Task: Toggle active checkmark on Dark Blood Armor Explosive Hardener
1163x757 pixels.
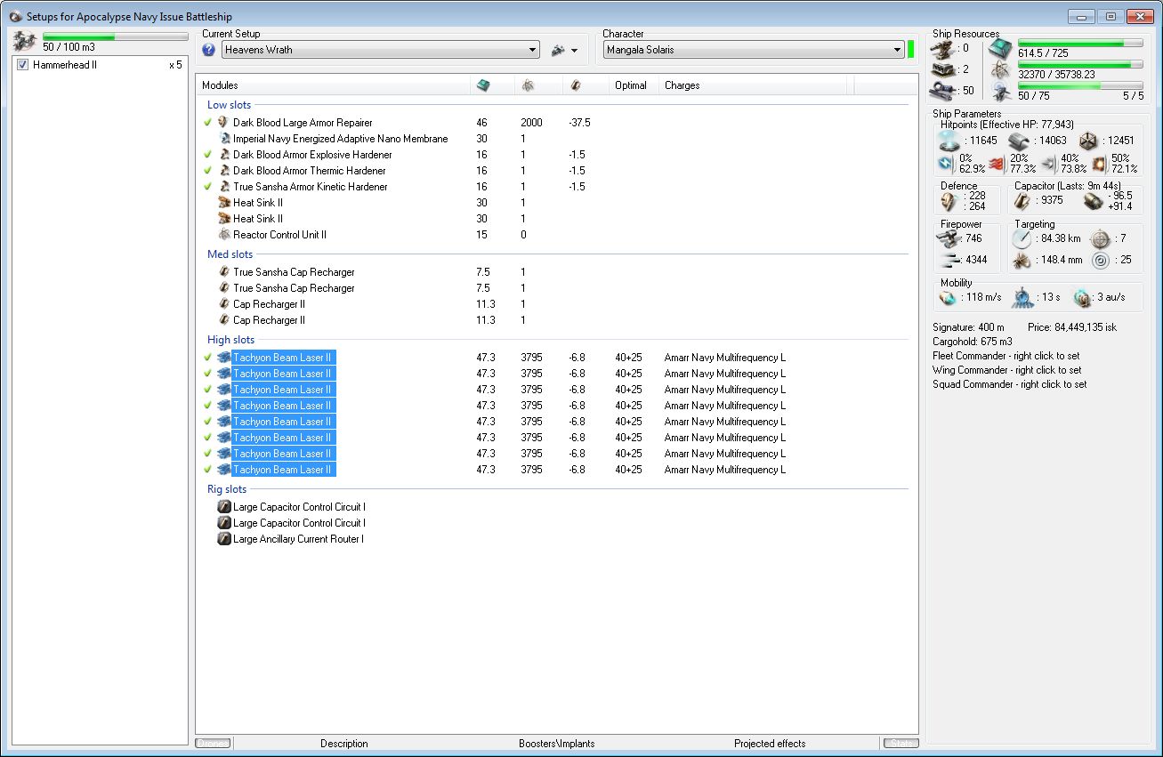Action: (207, 155)
